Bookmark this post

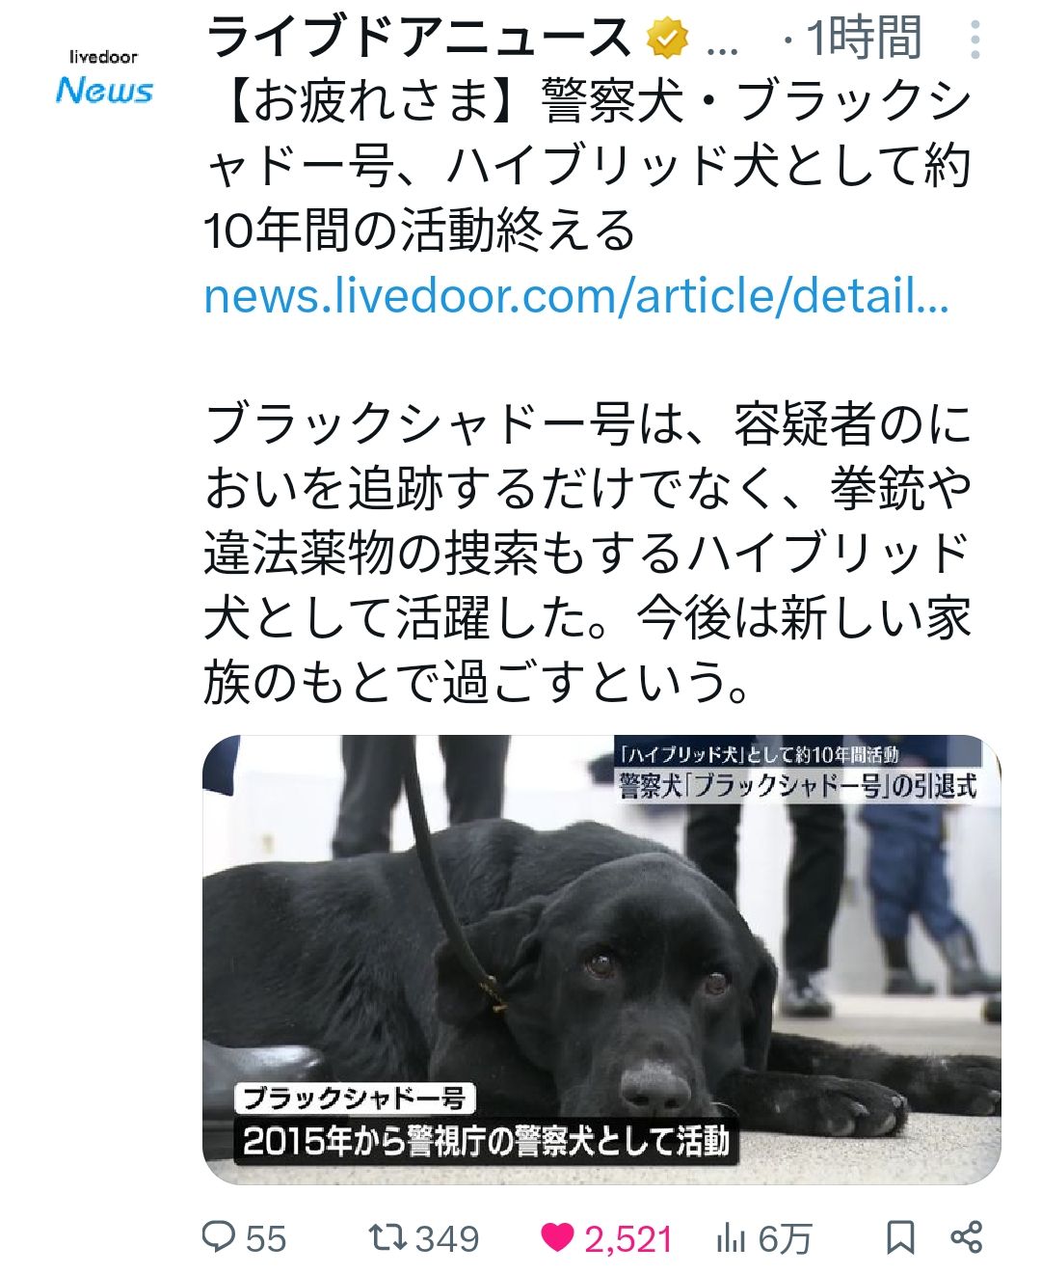(900, 1237)
